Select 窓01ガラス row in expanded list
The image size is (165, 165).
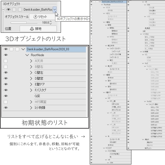[x=113, y=84]
